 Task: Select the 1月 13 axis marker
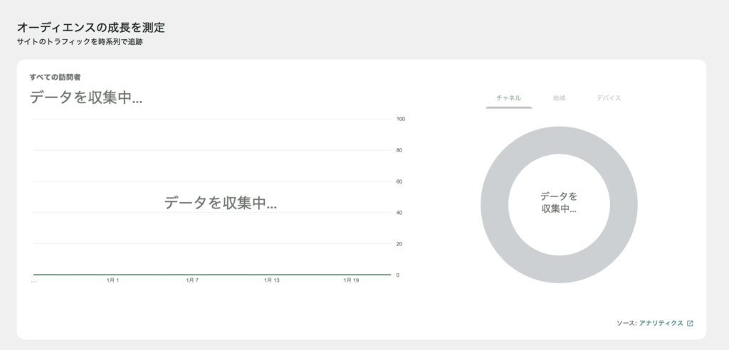click(272, 281)
